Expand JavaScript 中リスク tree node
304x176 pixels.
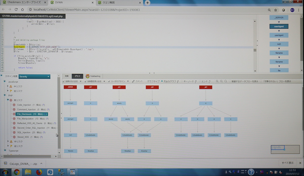pos(8,86)
